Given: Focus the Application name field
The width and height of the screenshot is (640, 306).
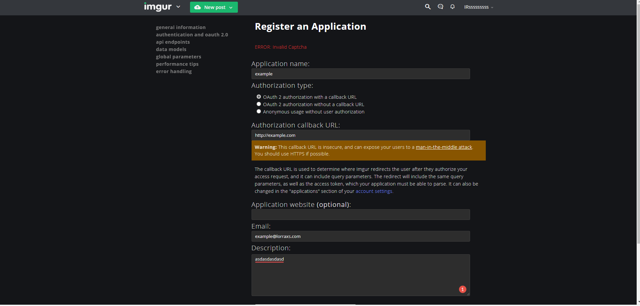Looking at the screenshot, I should (361, 74).
